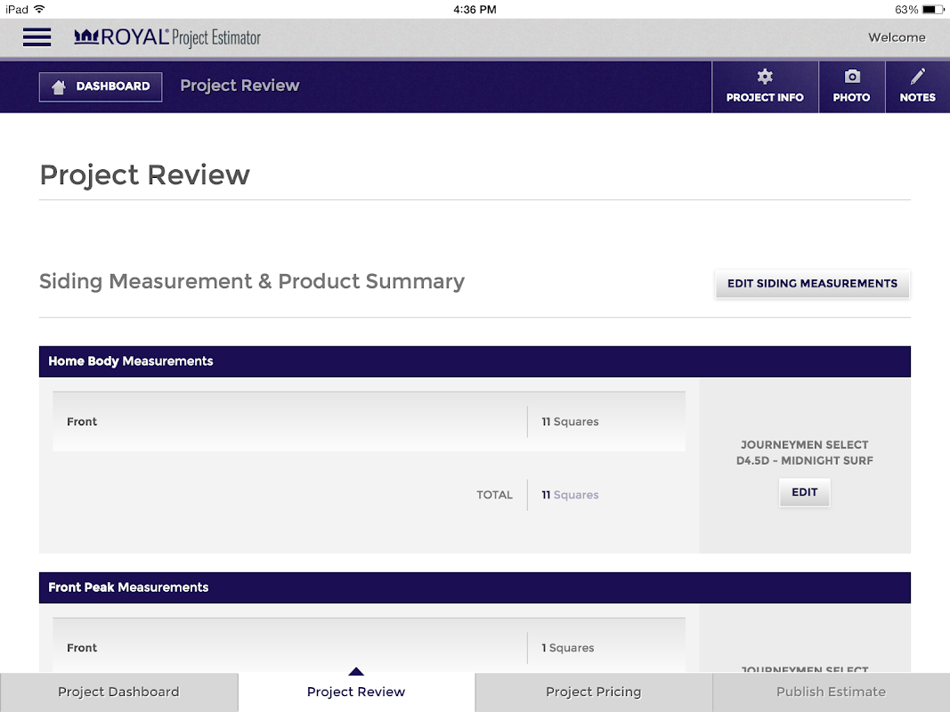Tap the Royal crown logo
Screen dimensions: 950x712
pyautogui.click(x=86, y=36)
